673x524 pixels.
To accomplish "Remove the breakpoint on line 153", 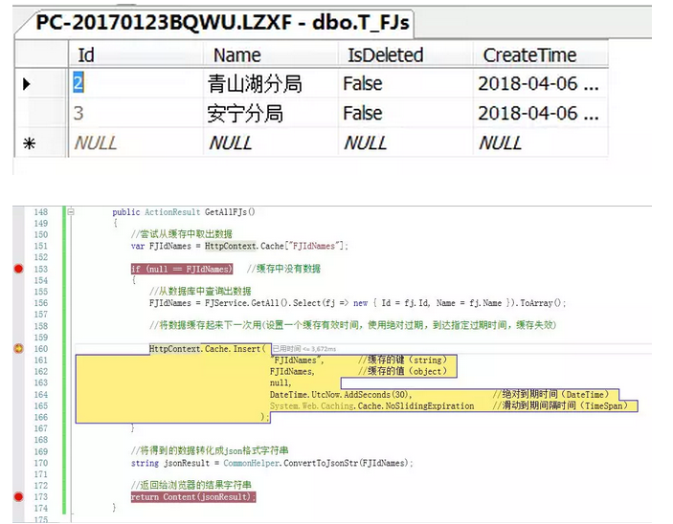I will 18,269.
